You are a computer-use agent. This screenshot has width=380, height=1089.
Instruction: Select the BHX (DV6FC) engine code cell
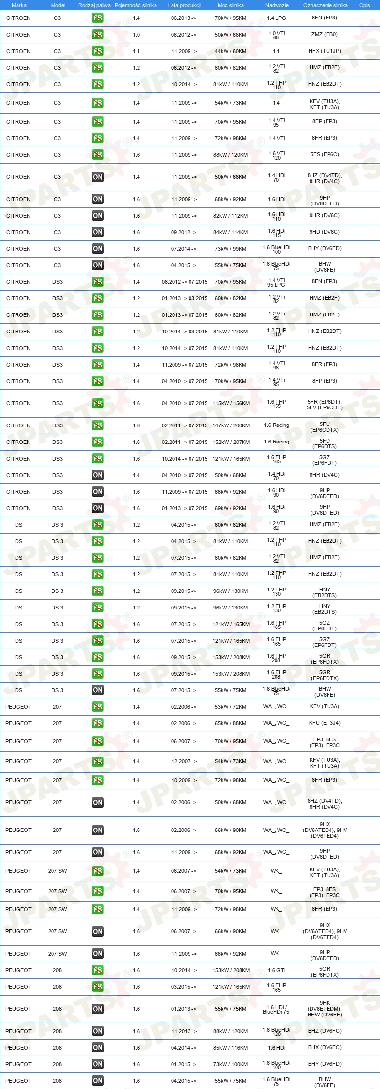(x=325, y=1048)
